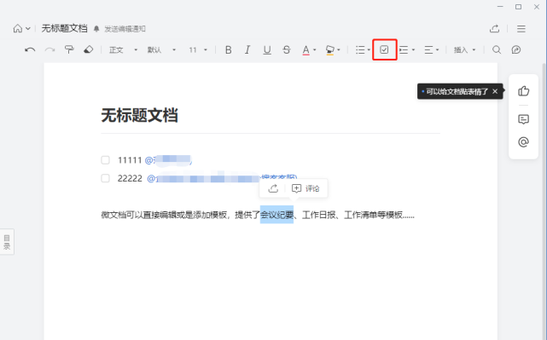Select the format painter tool
The image size is (547, 340).
pyautogui.click(x=69, y=49)
